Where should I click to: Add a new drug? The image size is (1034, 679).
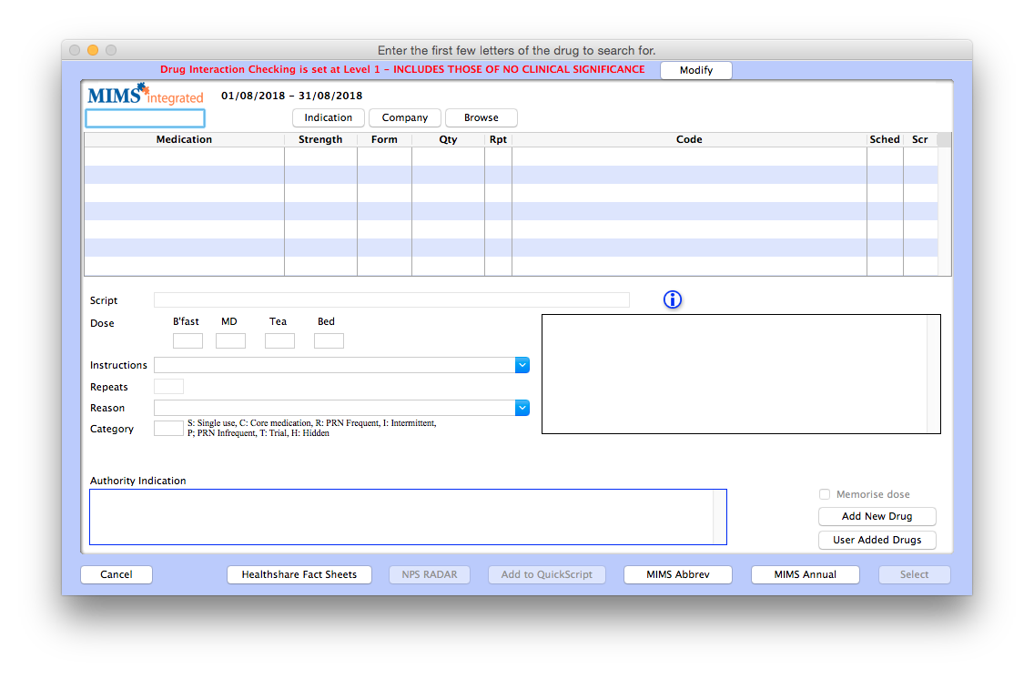pos(877,516)
